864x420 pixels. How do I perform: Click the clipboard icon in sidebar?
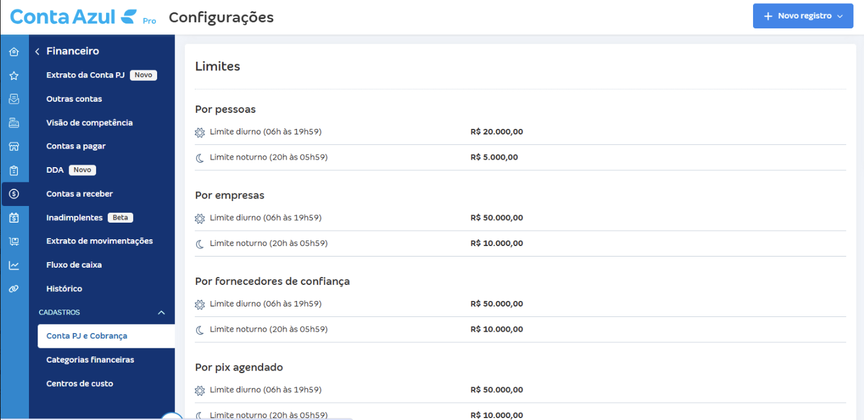(14, 170)
